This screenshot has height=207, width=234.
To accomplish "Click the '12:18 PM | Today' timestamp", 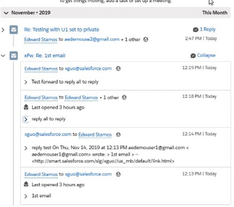I will pyautogui.click(x=199, y=96).
